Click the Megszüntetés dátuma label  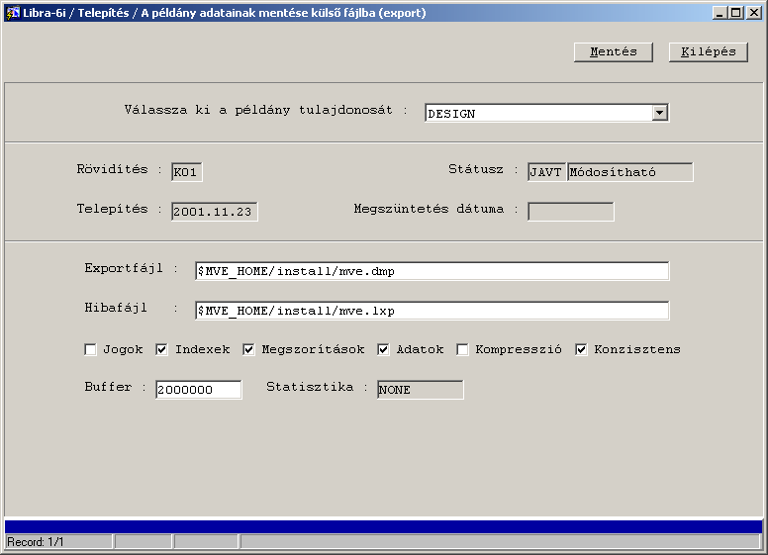pos(429,209)
